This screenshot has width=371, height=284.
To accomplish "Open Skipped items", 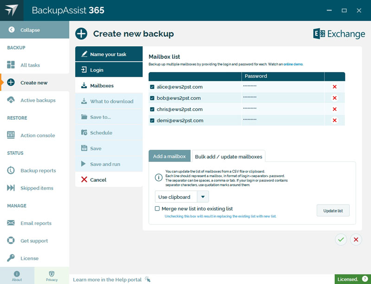I will (34, 188).
